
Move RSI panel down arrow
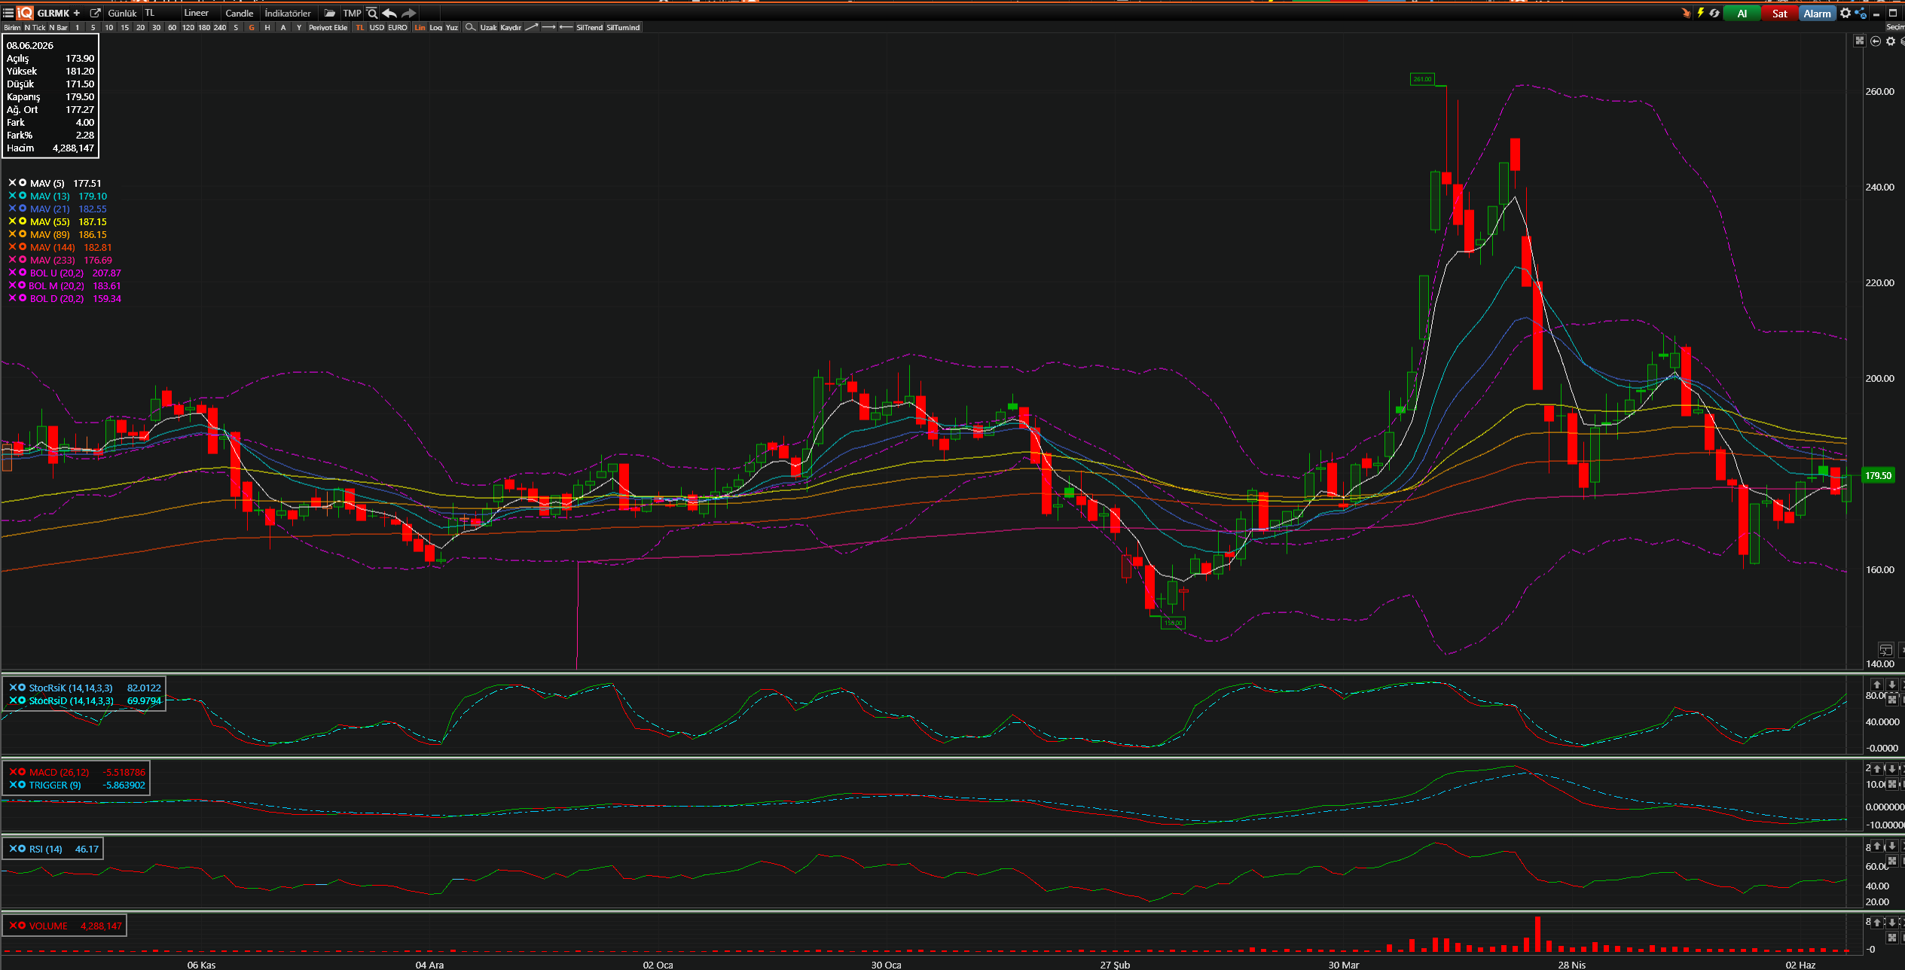1891,846
